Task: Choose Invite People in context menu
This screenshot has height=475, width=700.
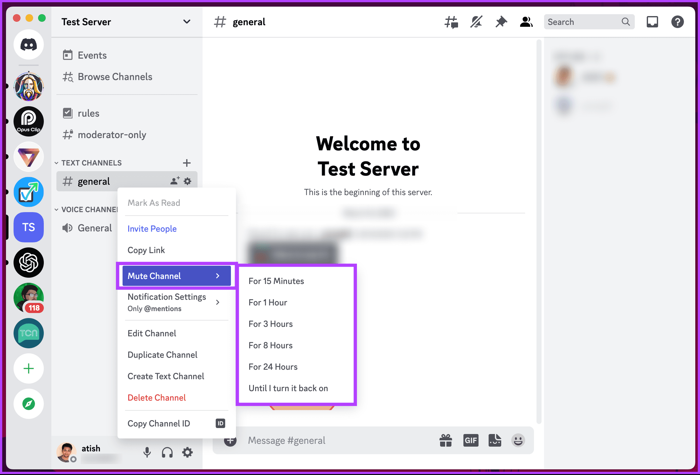Action: (x=177, y=229)
